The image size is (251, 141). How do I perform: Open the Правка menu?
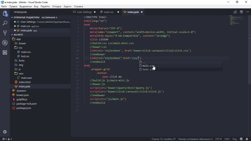pyautogui.click(x=13, y=7)
